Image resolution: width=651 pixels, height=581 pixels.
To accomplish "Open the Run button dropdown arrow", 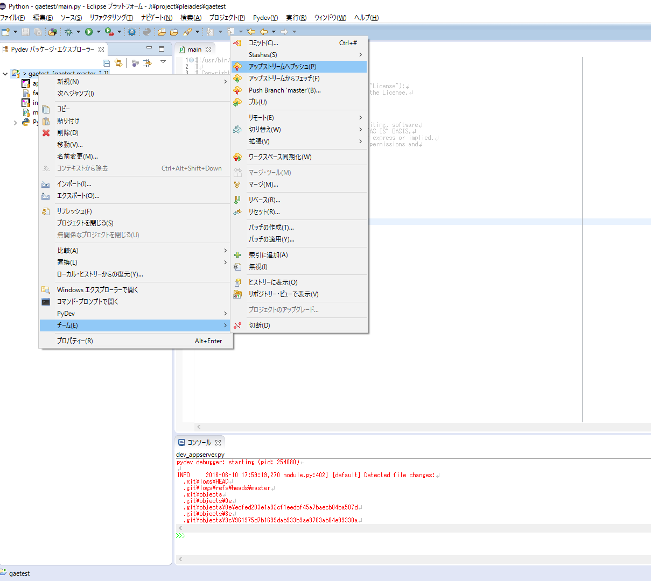I will tap(98, 32).
